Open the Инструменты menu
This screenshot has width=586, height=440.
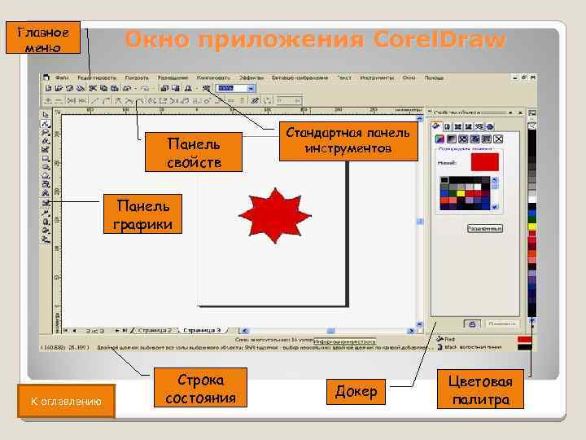pos(377,78)
